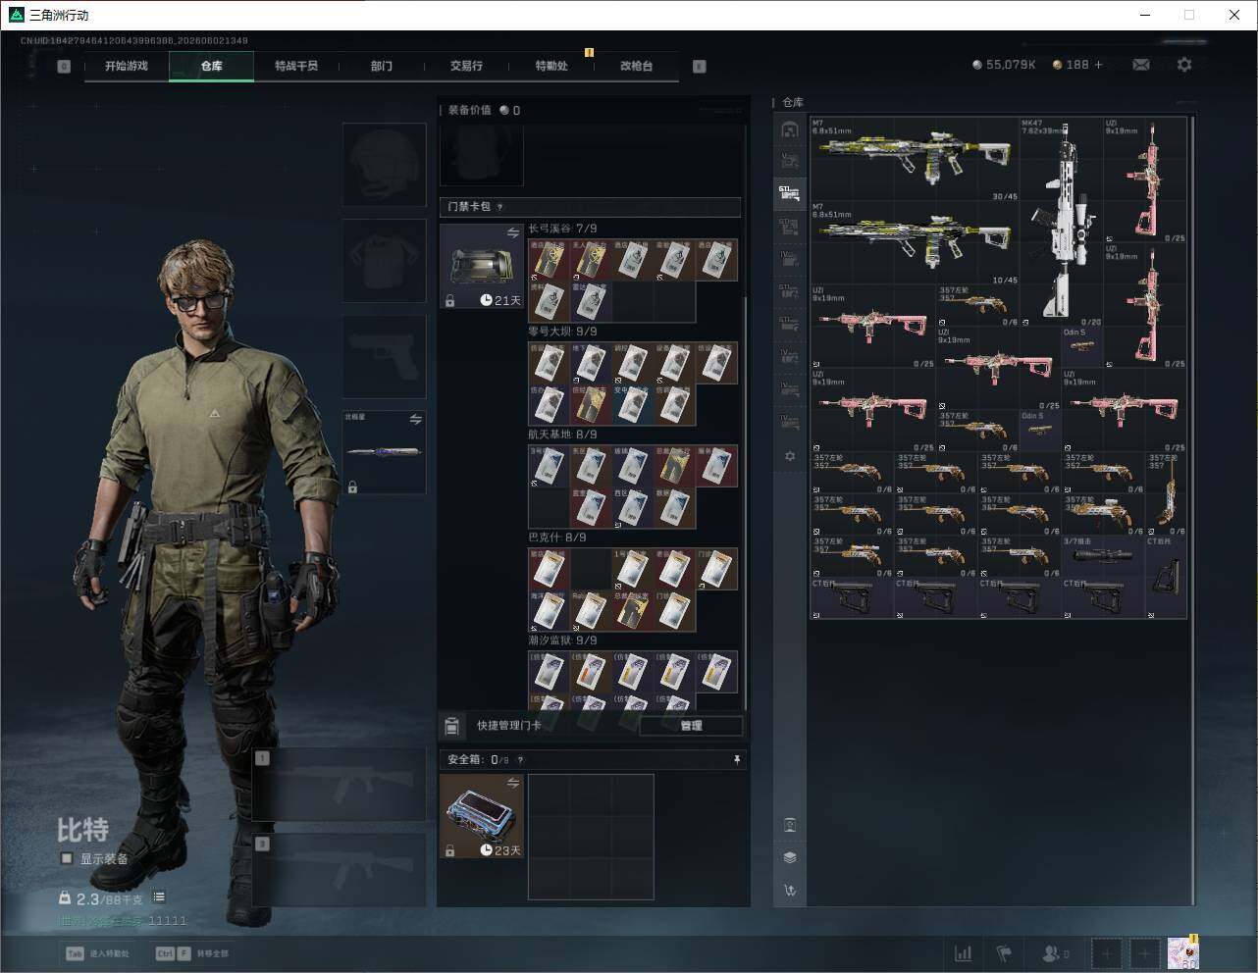Click the empty helmet equipment slot

tap(384, 165)
